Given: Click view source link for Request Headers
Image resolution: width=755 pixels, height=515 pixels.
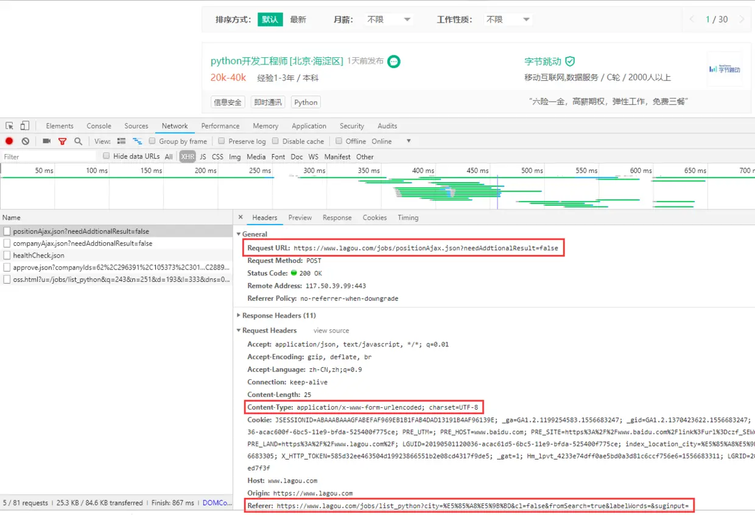Looking at the screenshot, I should (331, 331).
